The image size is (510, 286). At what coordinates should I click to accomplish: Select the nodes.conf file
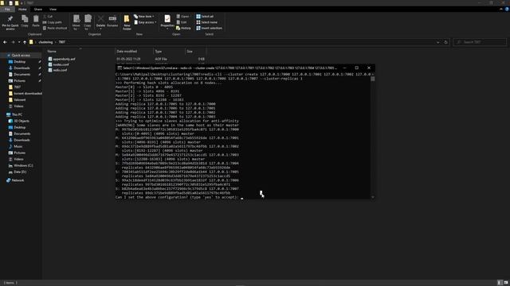(x=58, y=64)
